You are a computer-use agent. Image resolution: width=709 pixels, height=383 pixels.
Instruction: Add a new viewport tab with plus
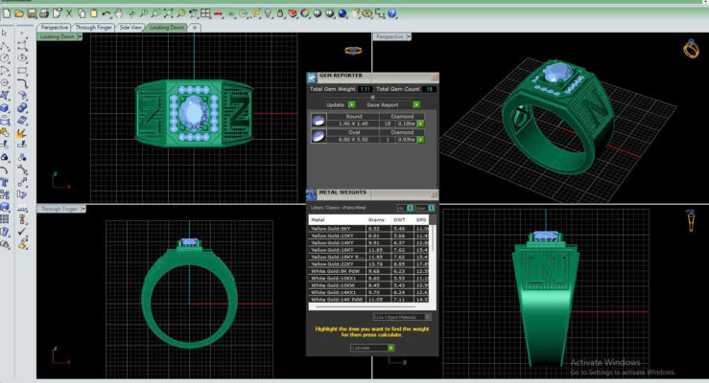pyautogui.click(x=195, y=28)
